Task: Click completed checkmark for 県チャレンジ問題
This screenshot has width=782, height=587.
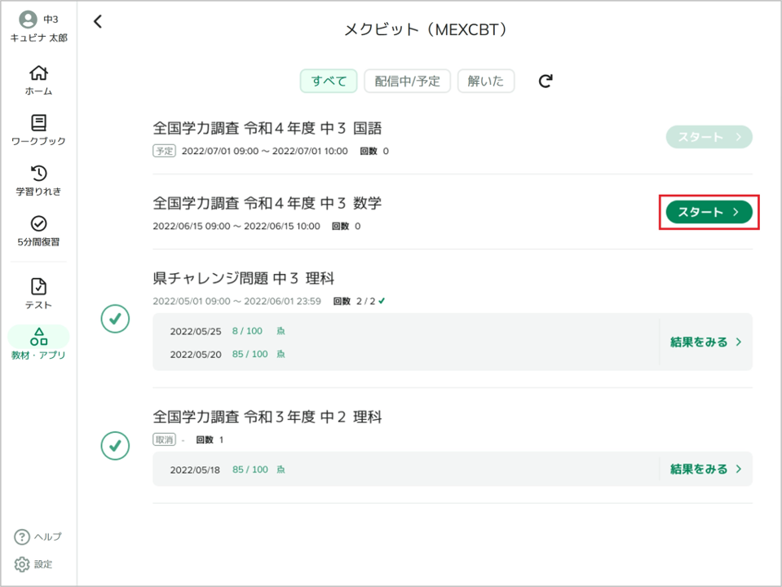Action: (x=115, y=318)
